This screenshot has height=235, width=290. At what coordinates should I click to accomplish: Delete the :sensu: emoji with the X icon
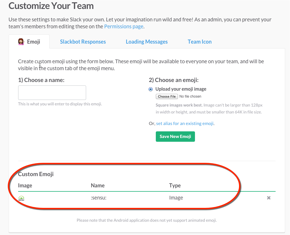(x=269, y=198)
